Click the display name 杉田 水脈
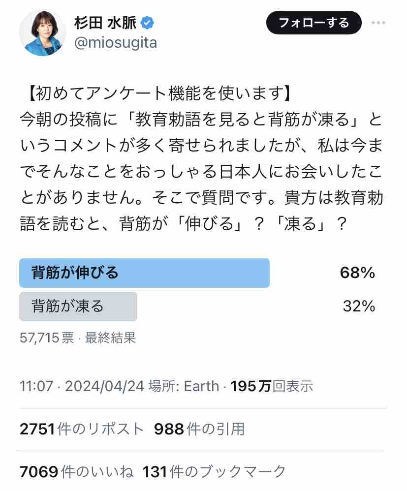Image resolution: width=407 pixels, height=491 pixels. point(106,23)
